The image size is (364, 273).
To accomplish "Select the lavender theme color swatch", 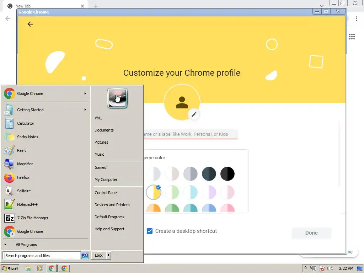I will point(209,192).
